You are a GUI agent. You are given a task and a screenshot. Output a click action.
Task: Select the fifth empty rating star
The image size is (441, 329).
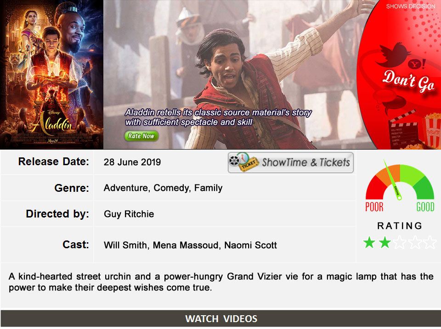(430, 242)
